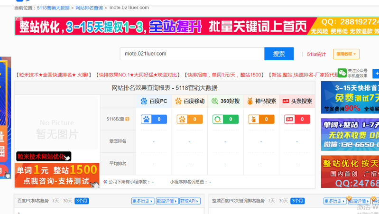The width and height of the screenshot is (379, 214).
Task: Open 粒米技术★全国快速排名 ad link
Action: [54, 75]
